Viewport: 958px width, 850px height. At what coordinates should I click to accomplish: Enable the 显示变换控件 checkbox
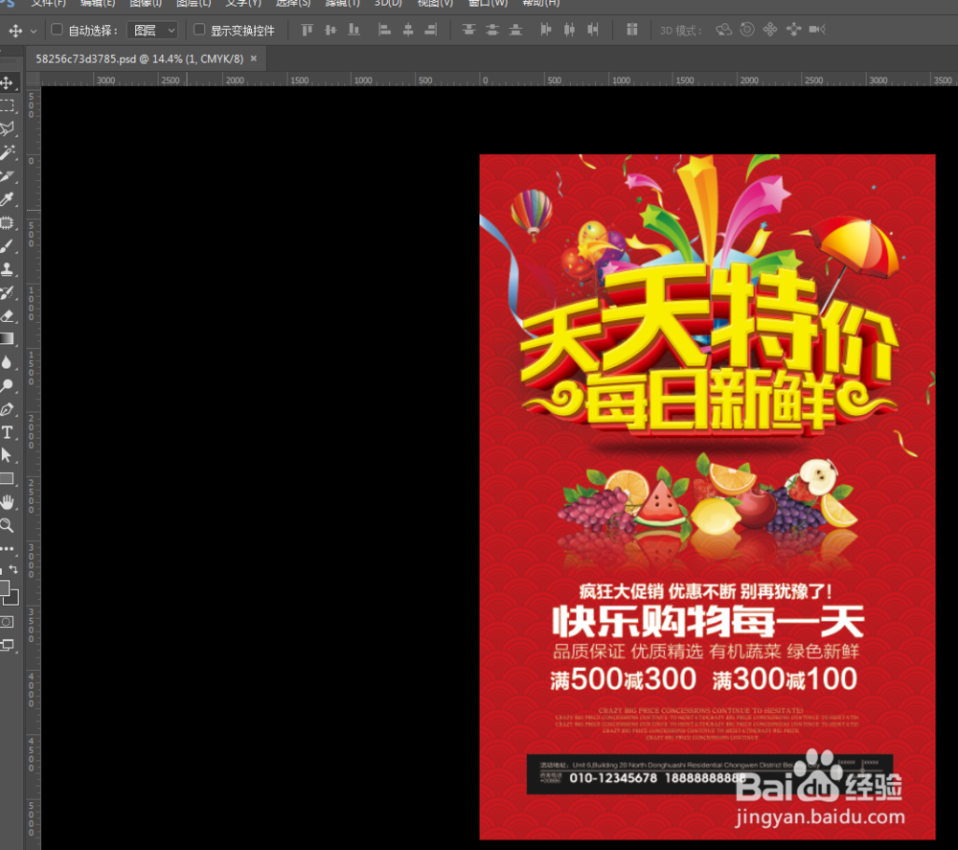[197, 30]
